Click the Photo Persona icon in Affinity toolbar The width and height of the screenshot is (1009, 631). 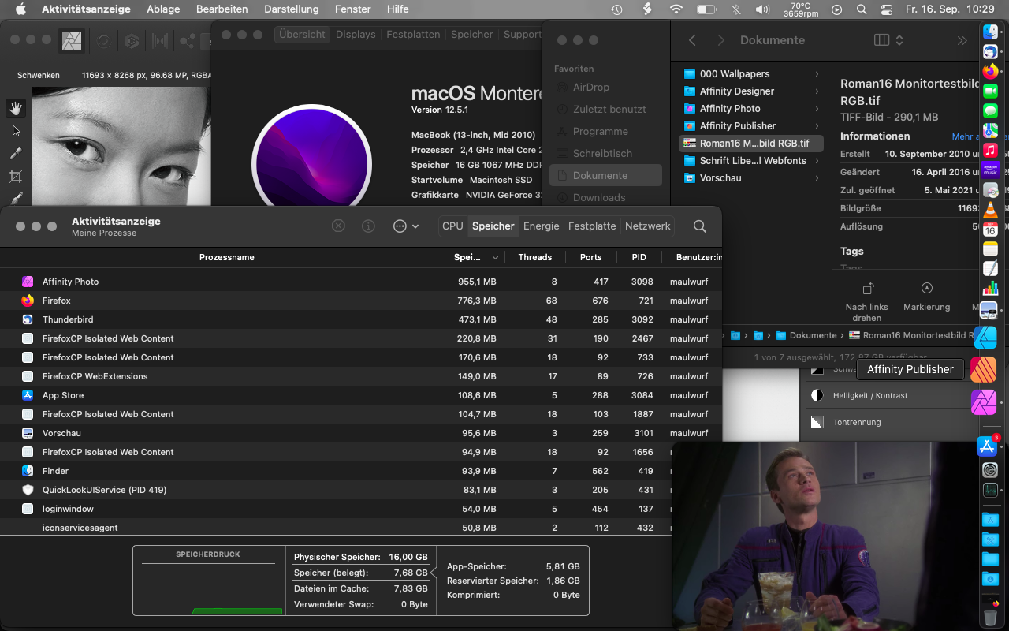coord(72,41)
